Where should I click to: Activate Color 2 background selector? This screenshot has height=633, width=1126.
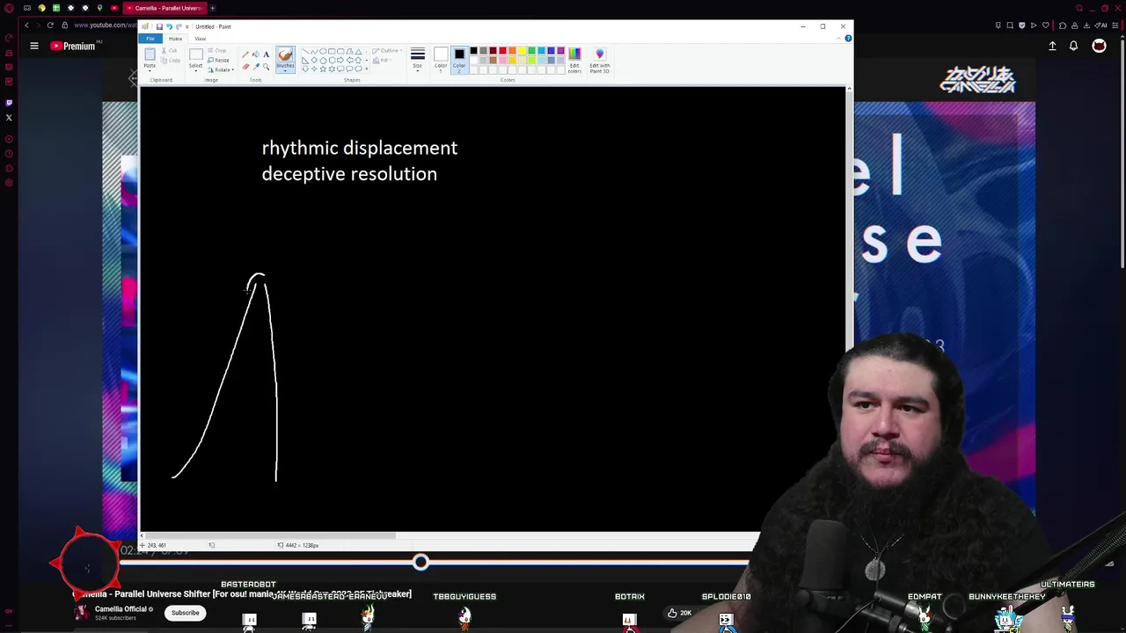pyautogui.click(x=459, y=59)
